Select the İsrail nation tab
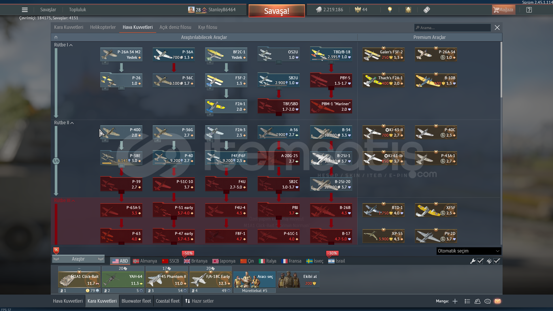553x311 pixels. 337,261
